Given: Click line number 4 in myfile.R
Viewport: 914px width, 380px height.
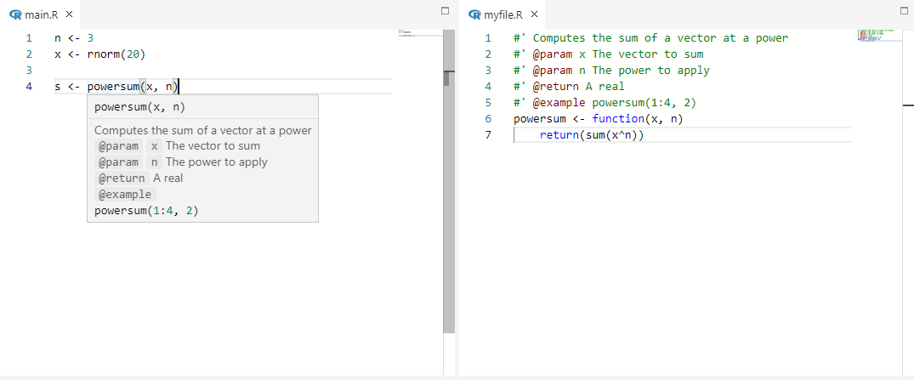Looking at the screenshot, I should 488,87.
